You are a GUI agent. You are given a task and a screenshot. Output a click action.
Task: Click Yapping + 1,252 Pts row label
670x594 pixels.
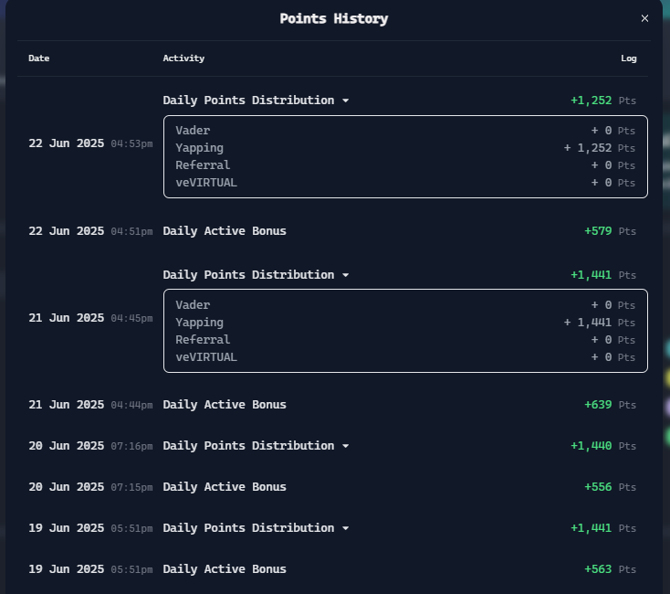pos(200,148)
